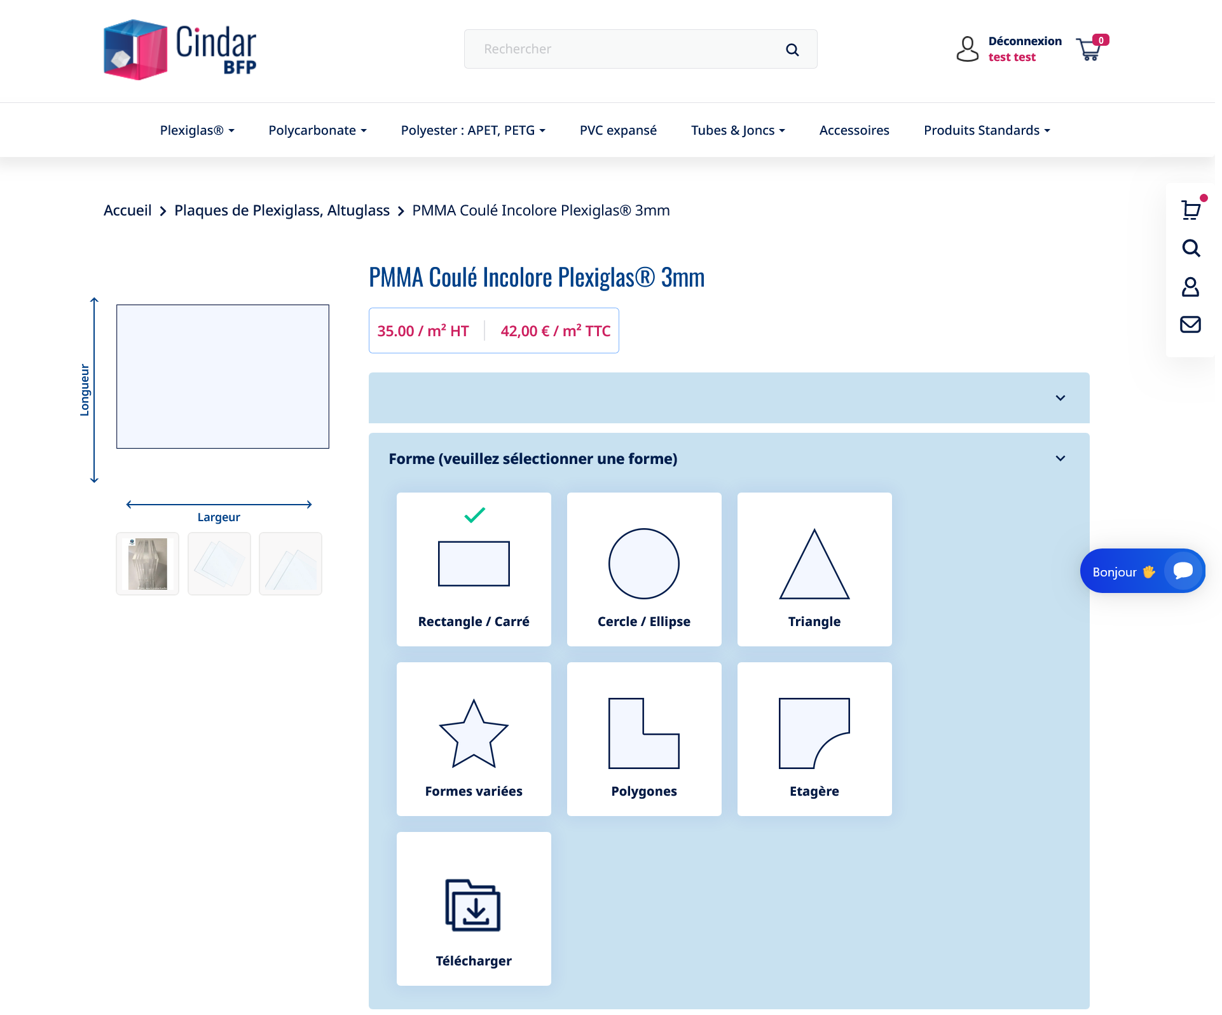Image resolution: width=1222 pixels, height=1015 pixels.
Task: Click the Plaques de Plexiglass breadcrumb link
Action: click(x=282, y=210)
